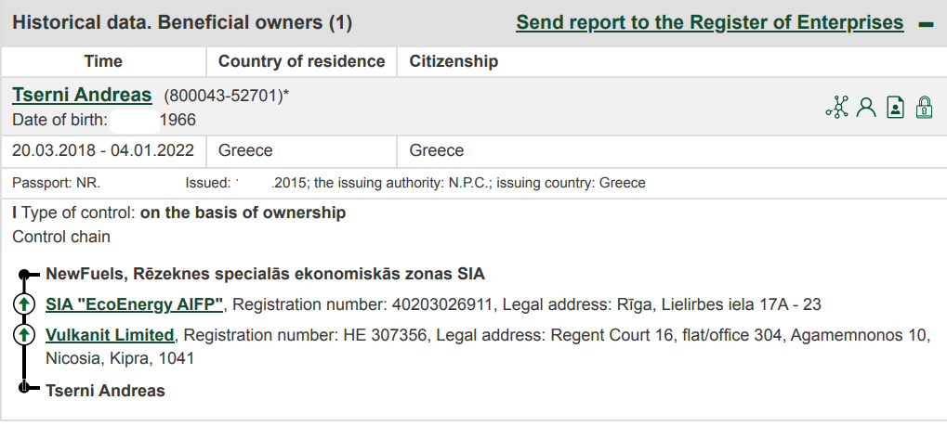Screen dimensions: 947x426
Task: Open the Vulkanit Limited company link
Action: [x=110, y=334]
